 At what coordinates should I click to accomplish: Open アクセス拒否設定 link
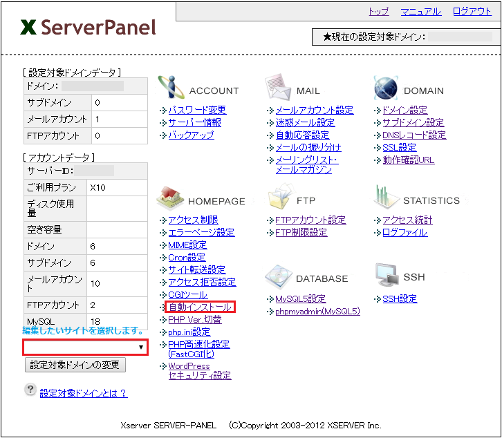pyautogui.click(x=202, y=282)
